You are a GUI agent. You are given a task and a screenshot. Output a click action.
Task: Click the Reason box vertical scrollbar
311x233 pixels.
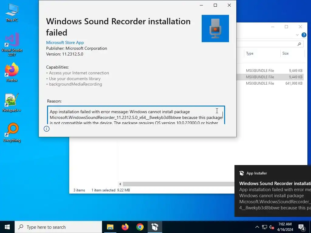point(223,115)
